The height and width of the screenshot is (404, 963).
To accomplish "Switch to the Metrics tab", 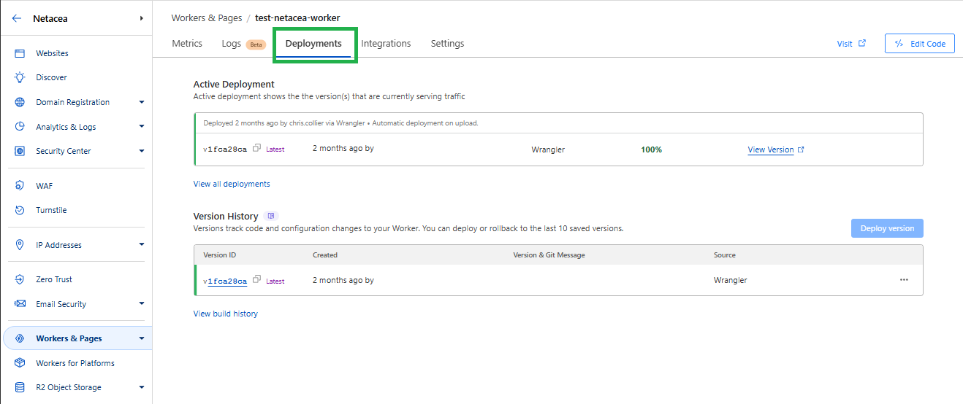I will (187, 44).
